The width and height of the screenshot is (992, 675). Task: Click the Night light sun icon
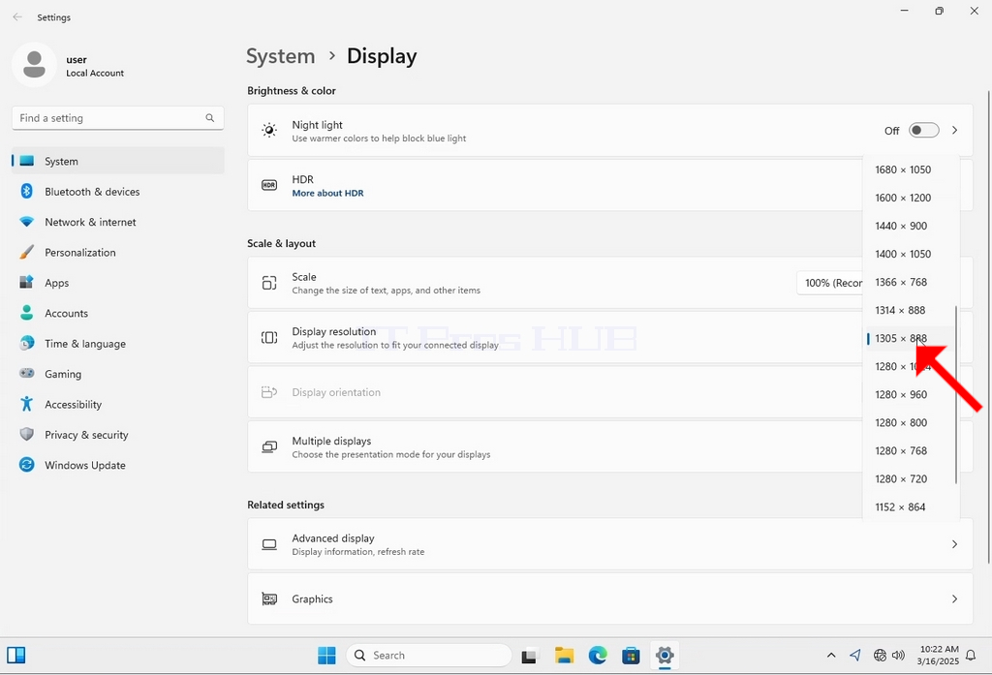[x=269, y=131]
